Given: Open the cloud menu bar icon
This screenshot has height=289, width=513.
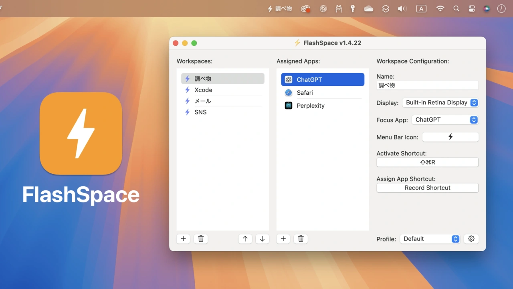Looking at the screenshot, I should [x=369, y=8].
